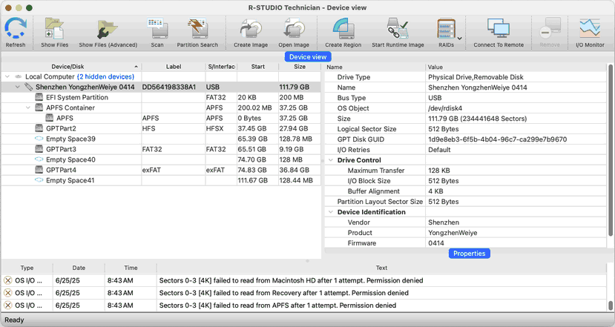Click the error icon of Macintosh HD log
The image size is (615, 327).
point(8,280)
